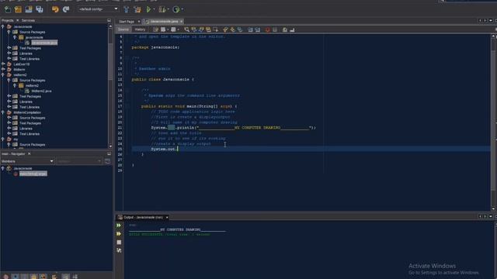Image resolution: width=497 pixels, height=279 pixels.
Task: Toggle Highlight Search icon in editor toolbar
Action: 208,29
